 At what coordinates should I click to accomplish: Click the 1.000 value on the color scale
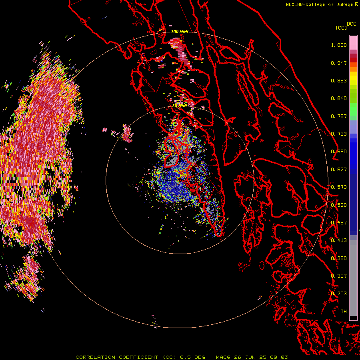point(339,45)
